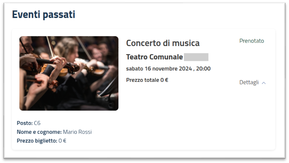Click the ticket price "0 €" value
289x163 pixels.
[x=62, y=141]
